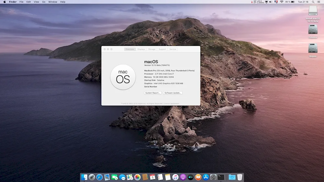Launch Music app from Dock

pos(175,177)
